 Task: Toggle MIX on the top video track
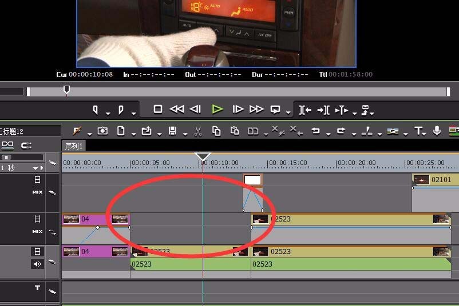tap(37, 192)
